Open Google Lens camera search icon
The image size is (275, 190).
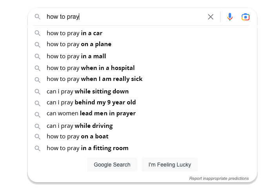pos(246,17)
